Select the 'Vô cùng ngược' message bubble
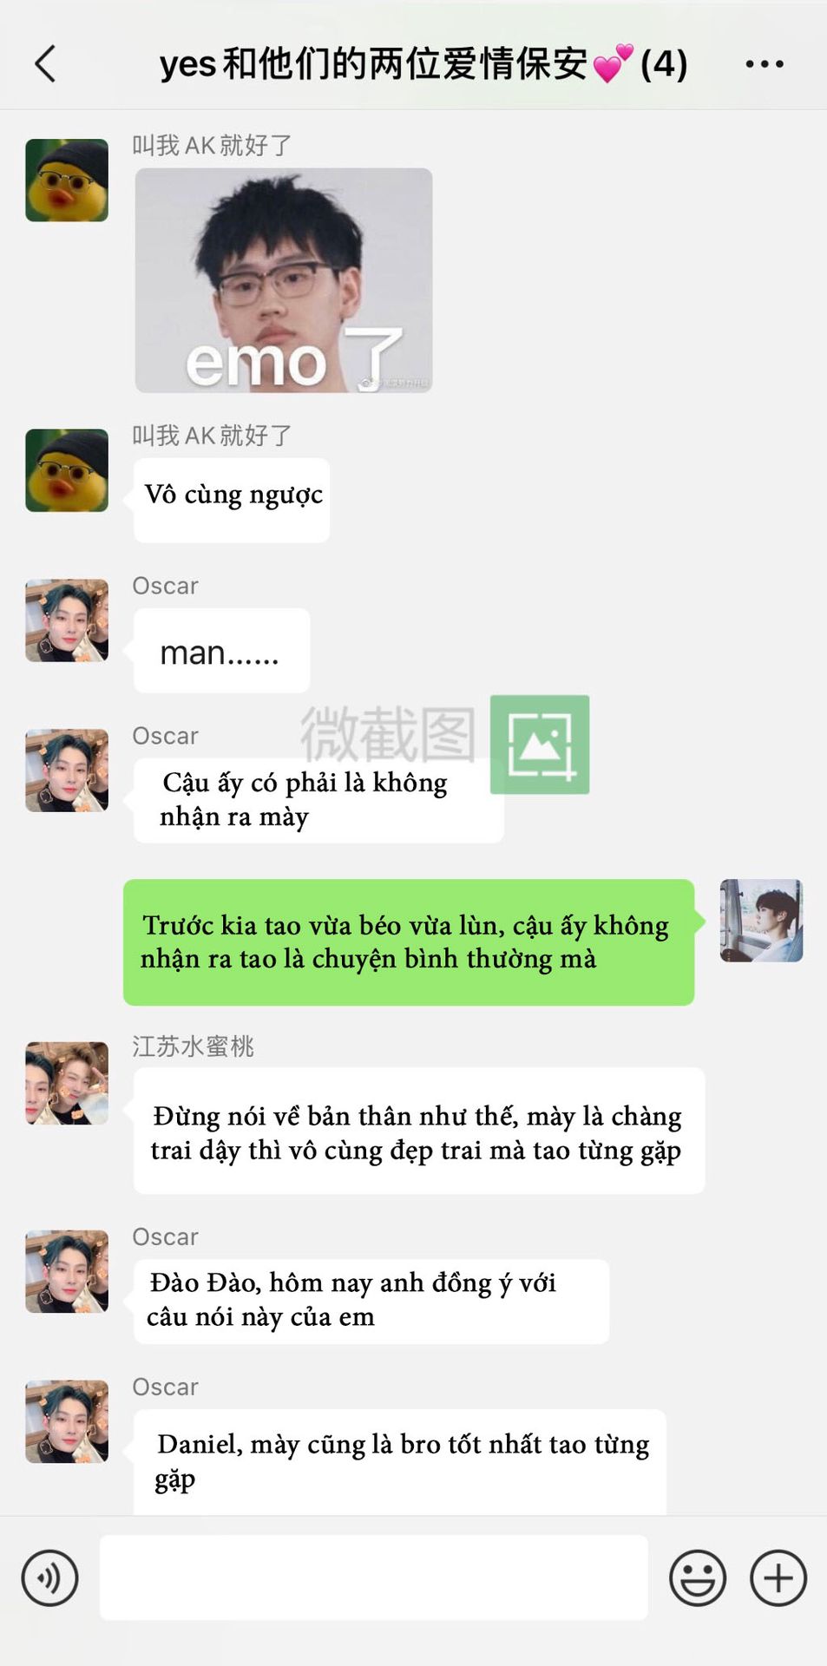The width and height of the screenshot is (827, 1666). [x=232, y=500]
